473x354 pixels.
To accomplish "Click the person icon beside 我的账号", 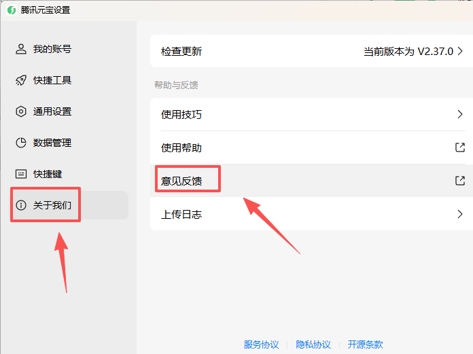I will coord(21,49).
